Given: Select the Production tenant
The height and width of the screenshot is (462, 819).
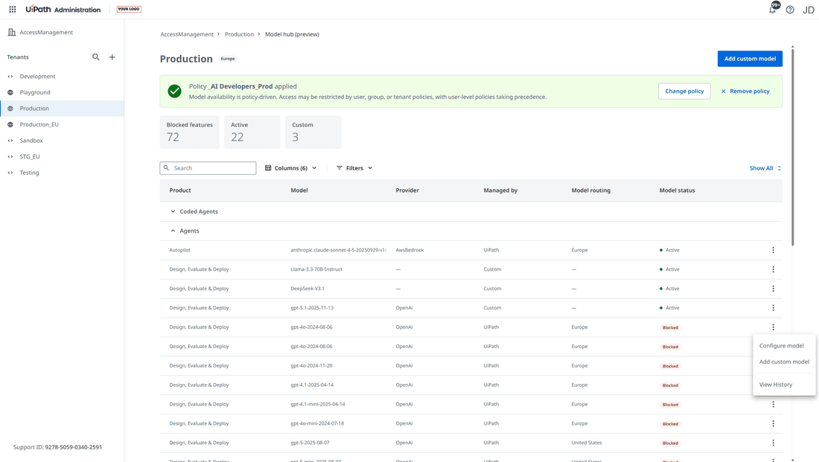Looking at the screenshot, I should (x=62, y=109).
